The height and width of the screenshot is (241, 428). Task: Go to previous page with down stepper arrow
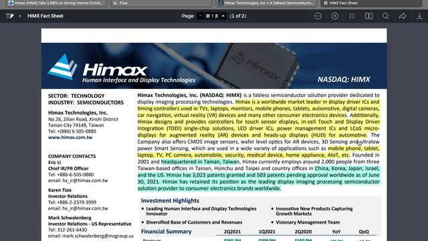[x=201, y=16]
